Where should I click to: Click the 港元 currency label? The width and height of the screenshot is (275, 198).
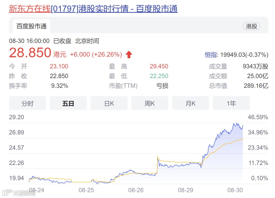(60, 54)
